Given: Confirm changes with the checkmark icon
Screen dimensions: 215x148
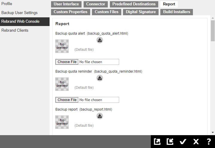Looking at the screenshot, I should (x=183, y=141).
